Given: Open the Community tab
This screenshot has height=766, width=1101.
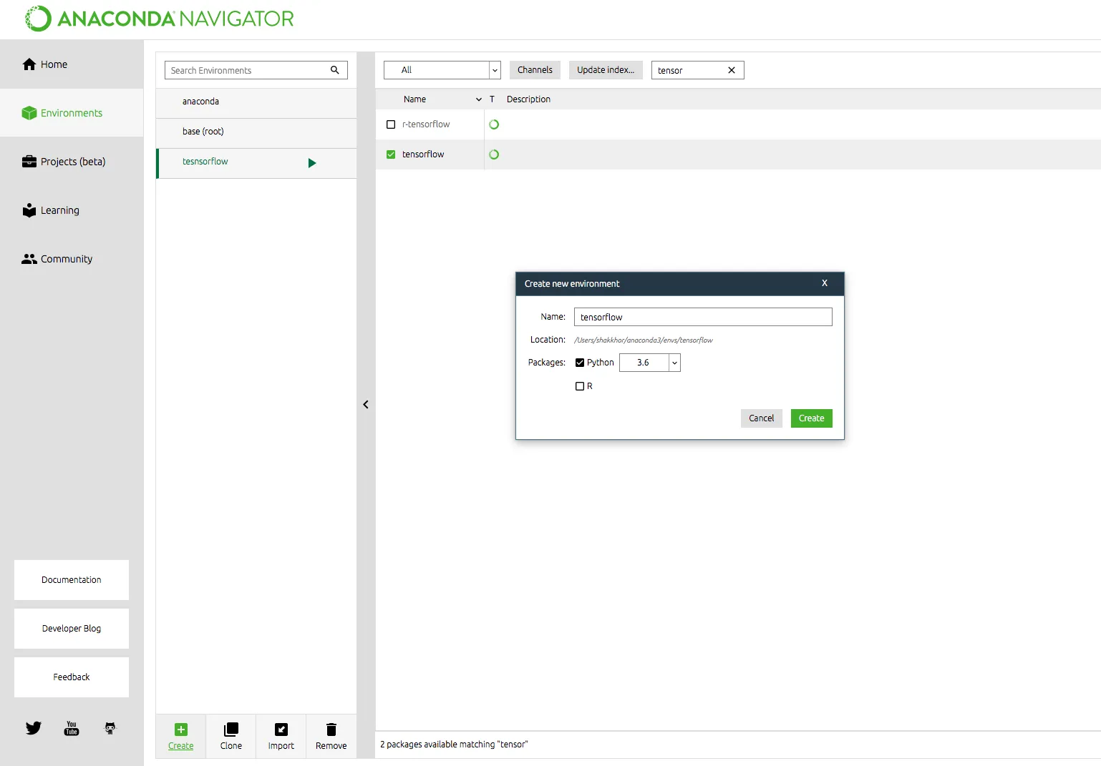Looking at the screenshot, I should pyautogui.click(x=72, y=259).
